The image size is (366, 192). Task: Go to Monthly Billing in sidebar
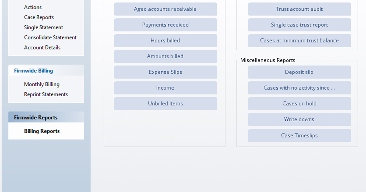[42, 84]
